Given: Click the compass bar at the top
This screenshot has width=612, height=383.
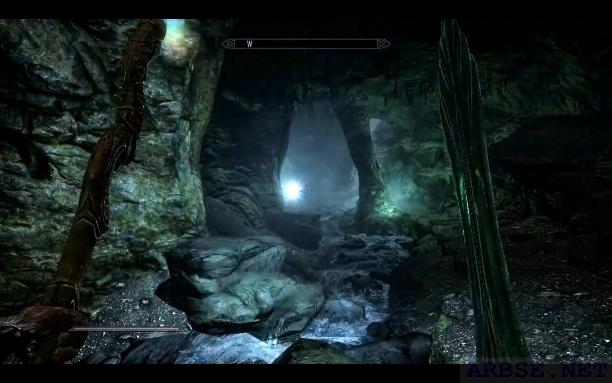Looking at the screenshot, I should click(x=306, y=44).
